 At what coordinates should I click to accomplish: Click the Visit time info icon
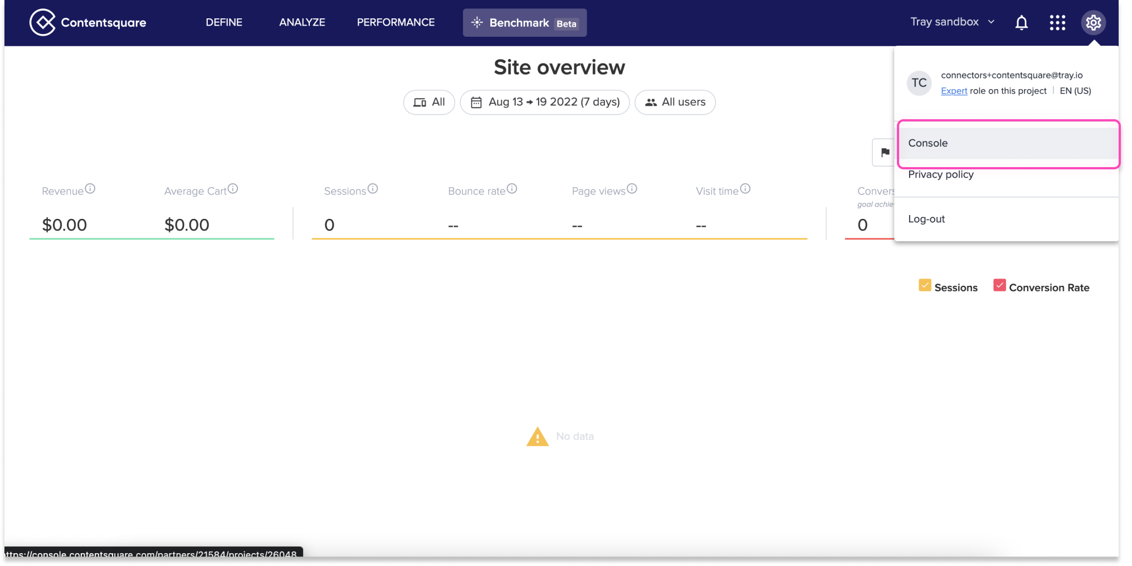[x=745, y=189]
